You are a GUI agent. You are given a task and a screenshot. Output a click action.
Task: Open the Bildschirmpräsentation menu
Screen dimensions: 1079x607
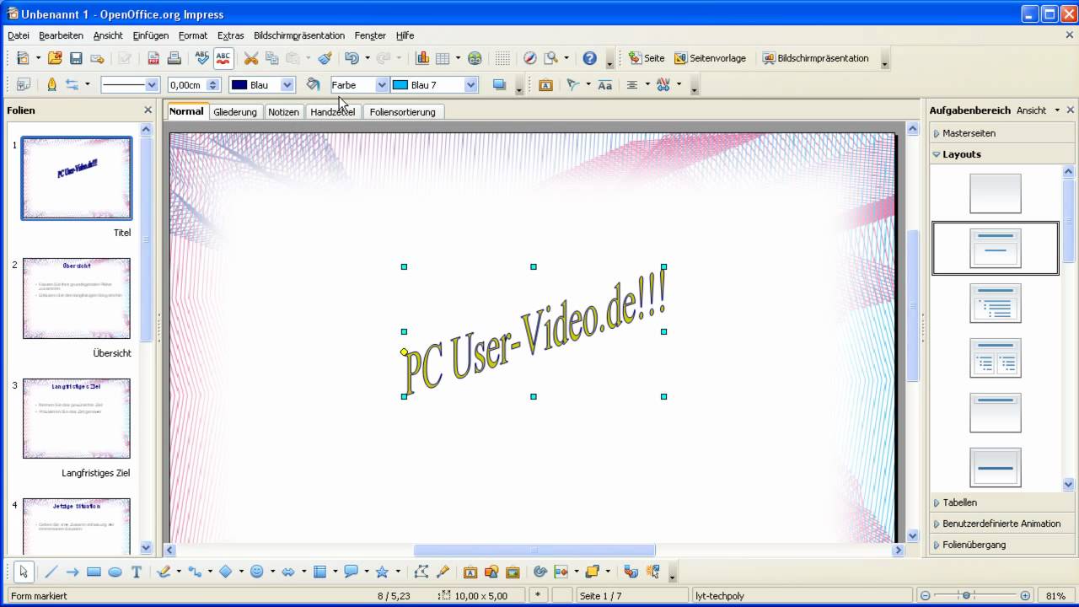(x=299, y=35)
